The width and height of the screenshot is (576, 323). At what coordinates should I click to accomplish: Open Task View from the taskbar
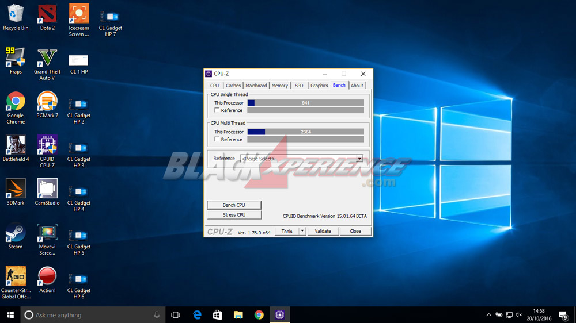[x=176, y=314]
